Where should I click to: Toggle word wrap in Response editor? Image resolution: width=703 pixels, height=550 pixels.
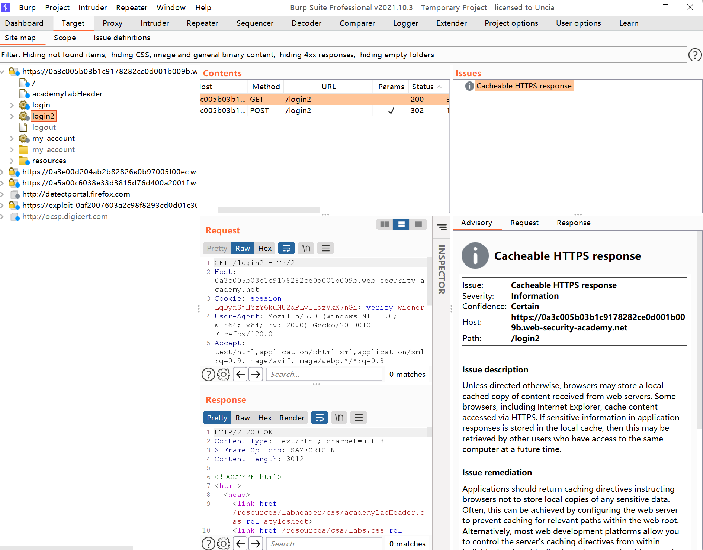tap(319, 418)
